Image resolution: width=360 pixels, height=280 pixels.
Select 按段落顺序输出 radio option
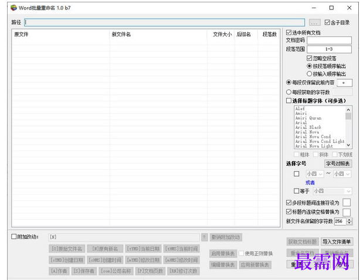point(309,66)
